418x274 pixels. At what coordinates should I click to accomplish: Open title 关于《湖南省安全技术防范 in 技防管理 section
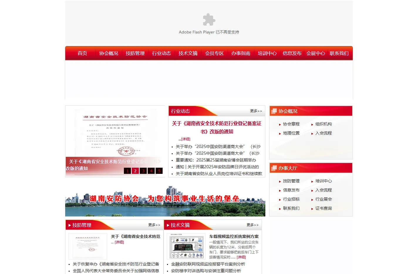pos(136,236)
